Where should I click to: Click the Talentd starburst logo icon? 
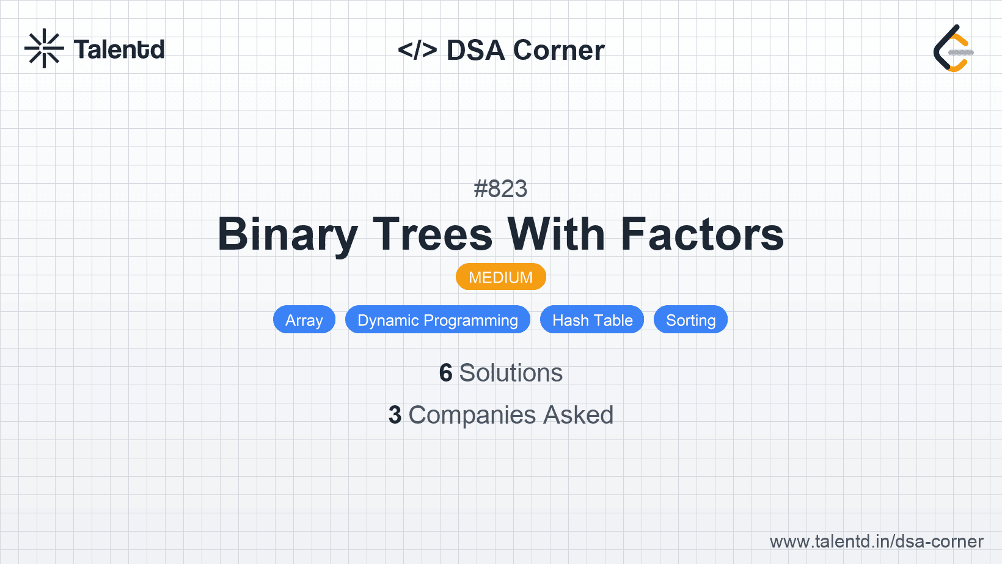(44, 48)
